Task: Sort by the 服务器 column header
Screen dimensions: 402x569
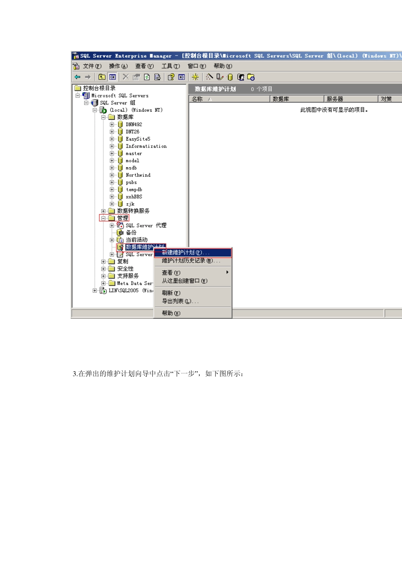Action: pyautogui.click(x=351, y=99)
